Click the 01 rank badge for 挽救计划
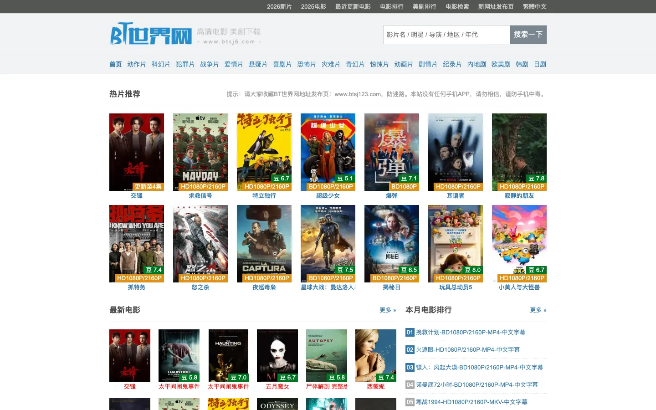Image resolution: width=656 pixels, height=410 pixels. [x=410, y=333]
